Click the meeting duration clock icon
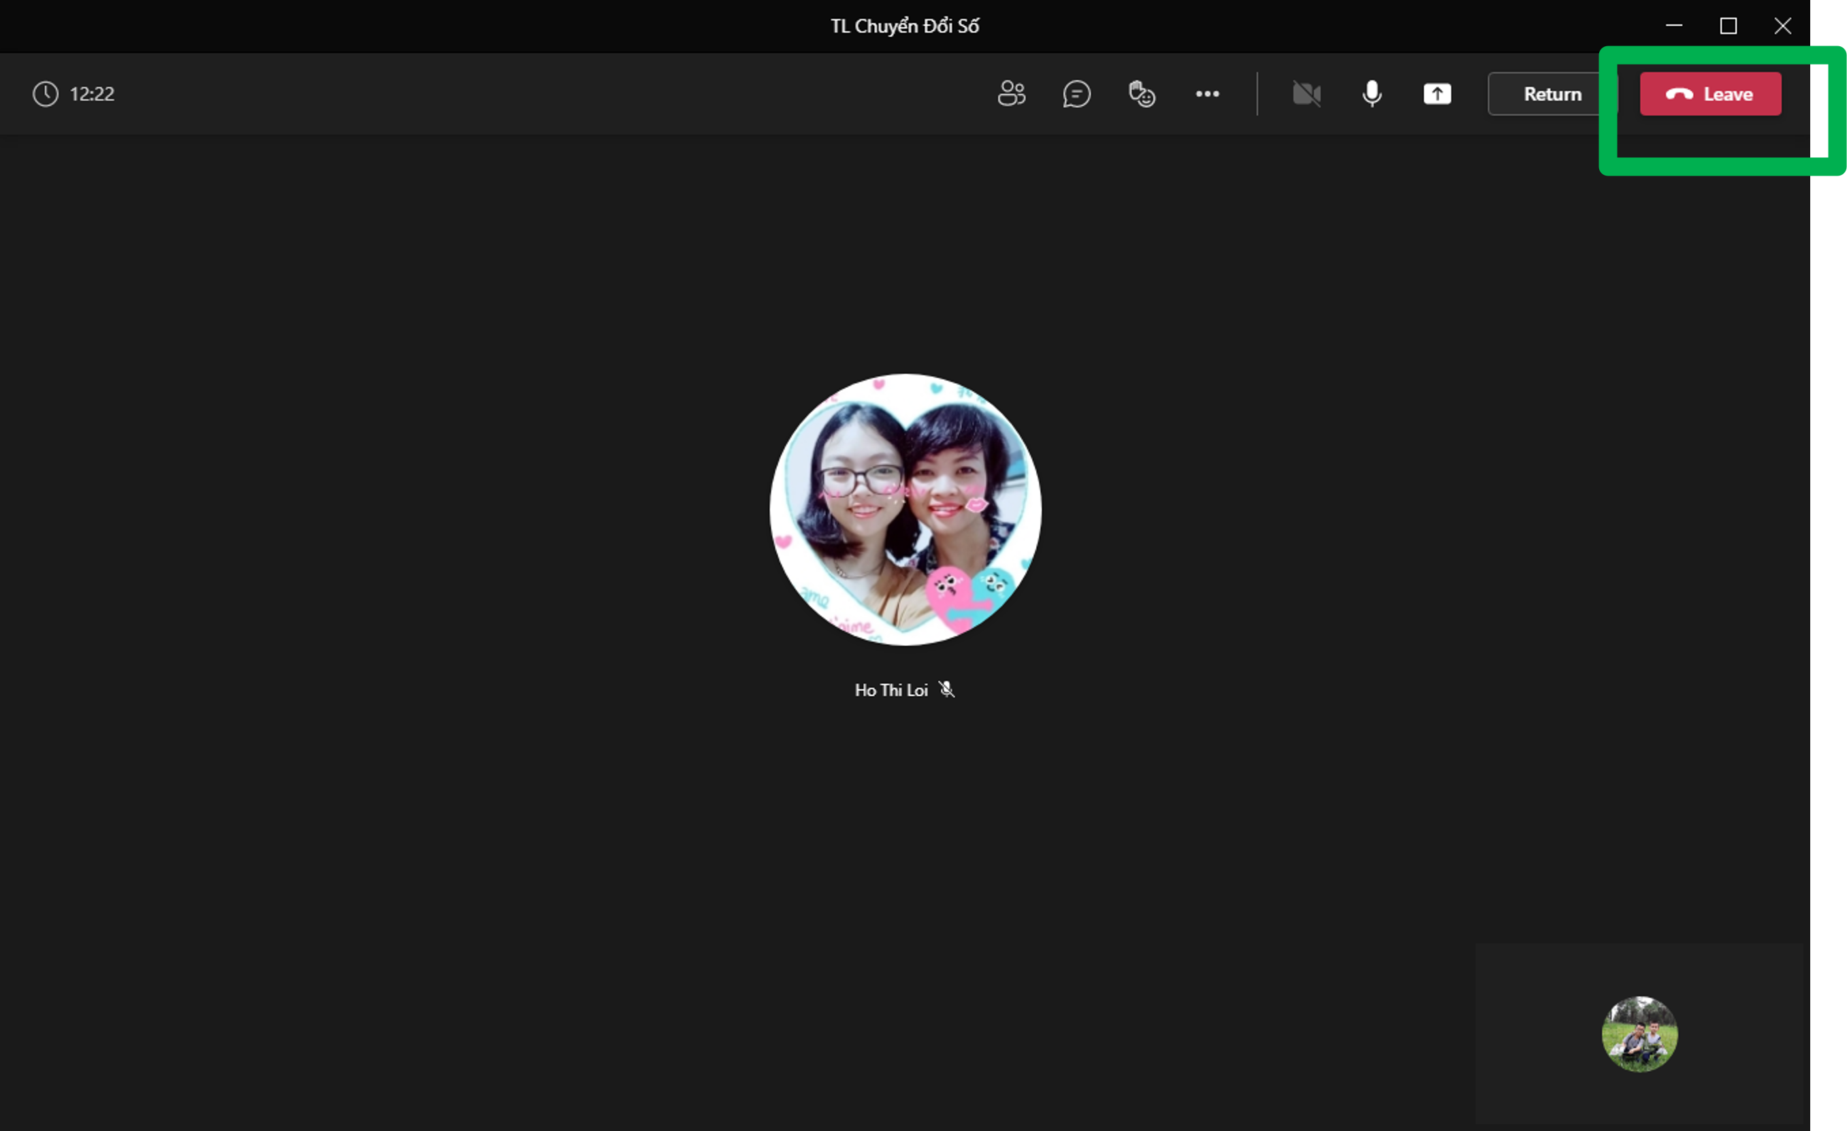This screenshot has width=1847, height=1131. (46, 94)
